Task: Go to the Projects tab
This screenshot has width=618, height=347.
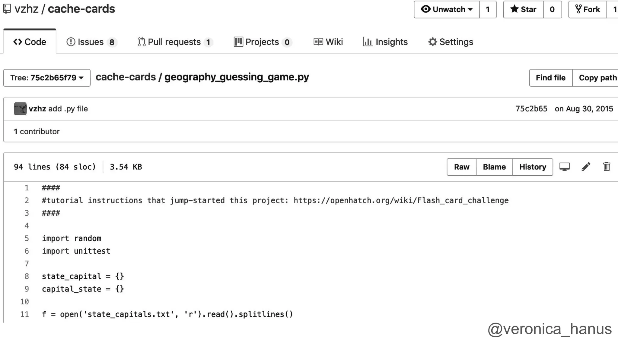Action: [262, 42]
